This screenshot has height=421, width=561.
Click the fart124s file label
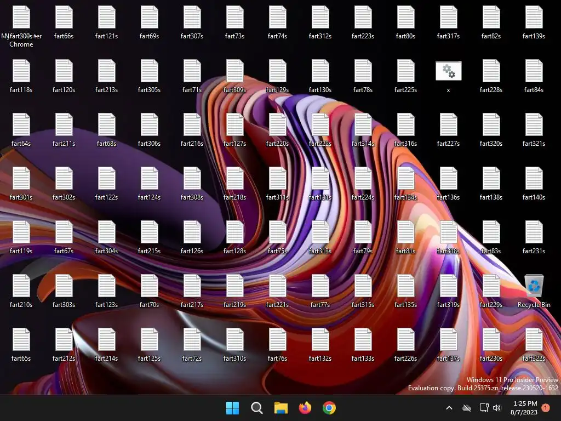click(x=149, y=197)
